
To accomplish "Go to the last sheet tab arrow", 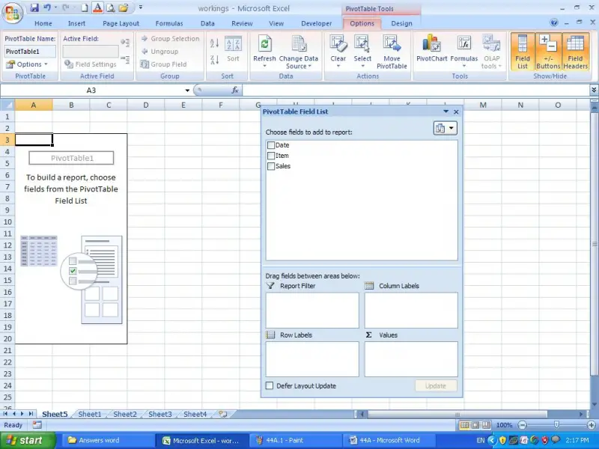I will pos(31,414).
